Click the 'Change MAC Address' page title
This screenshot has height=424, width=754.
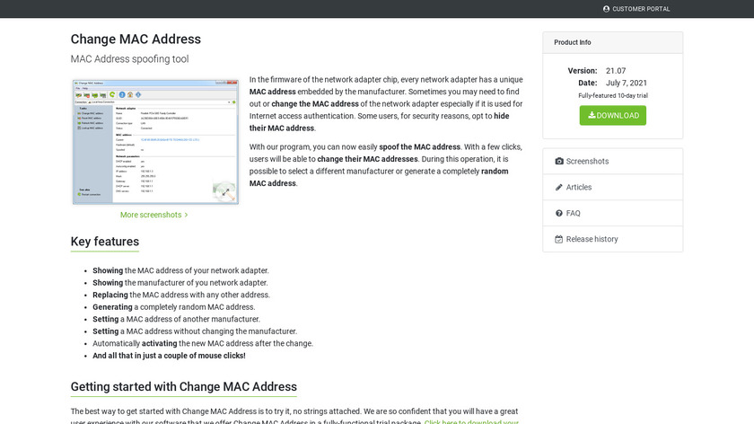[136, 39]
